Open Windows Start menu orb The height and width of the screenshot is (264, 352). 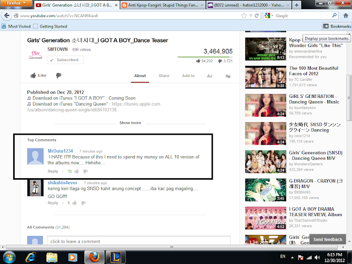(9, 257)
